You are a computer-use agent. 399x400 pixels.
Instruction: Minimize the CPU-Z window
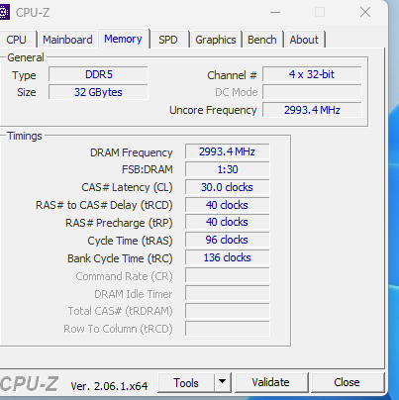tap(275, 13)
